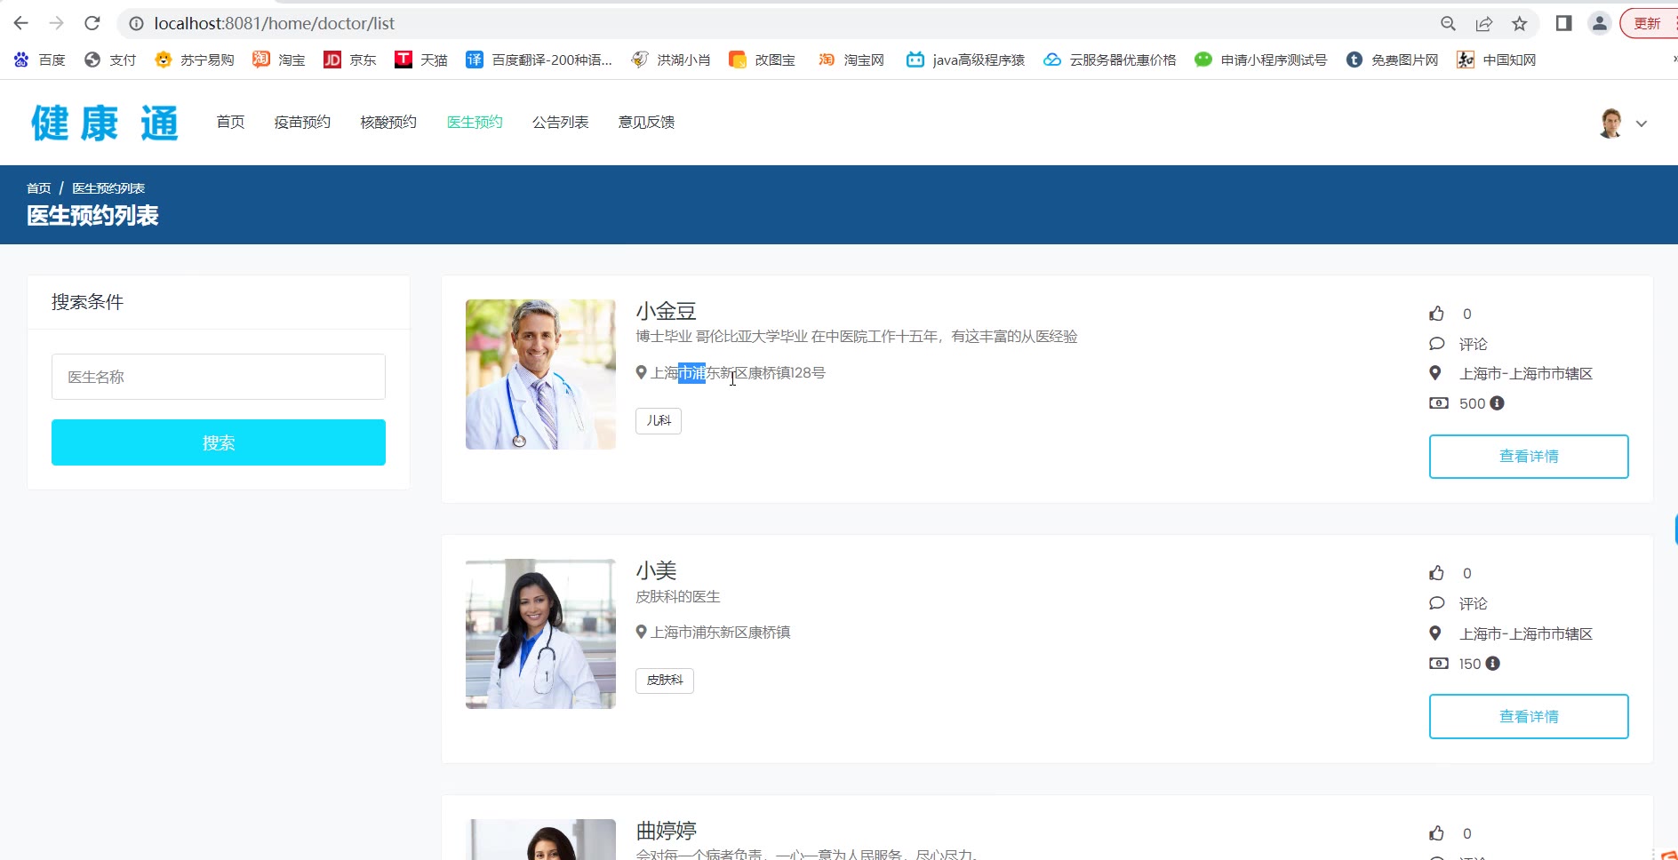Open the browser profile icon

[1599, 24]
